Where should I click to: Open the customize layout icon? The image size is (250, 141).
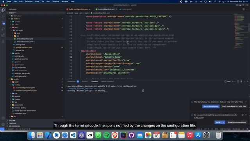pos(247,5)
